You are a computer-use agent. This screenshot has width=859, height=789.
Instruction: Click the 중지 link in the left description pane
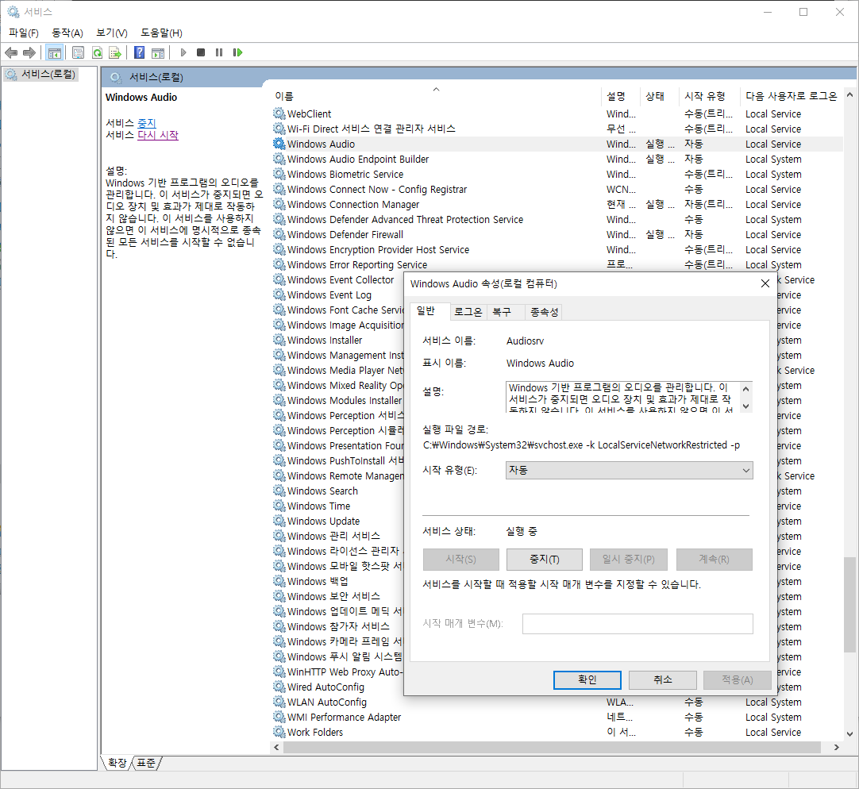pos(147,123)
